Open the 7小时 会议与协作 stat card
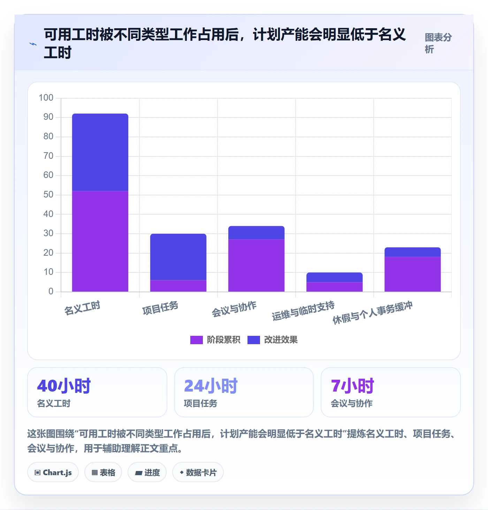 coord(391,392)
